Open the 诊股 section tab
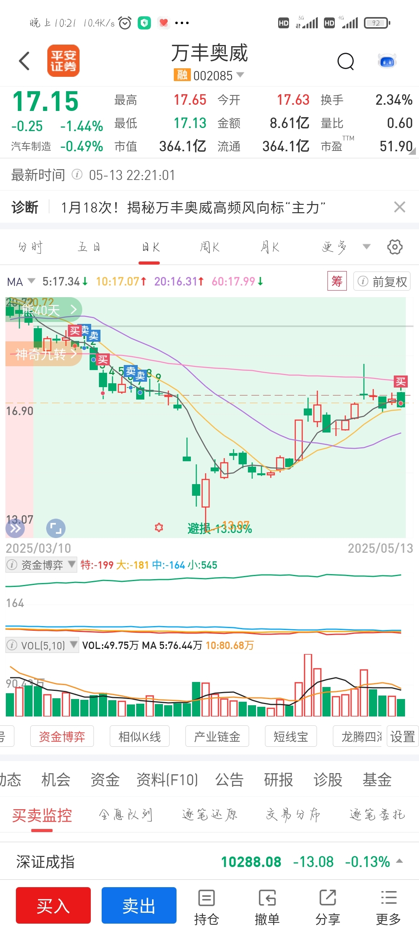The image size is (419, 931). (328, 780)
